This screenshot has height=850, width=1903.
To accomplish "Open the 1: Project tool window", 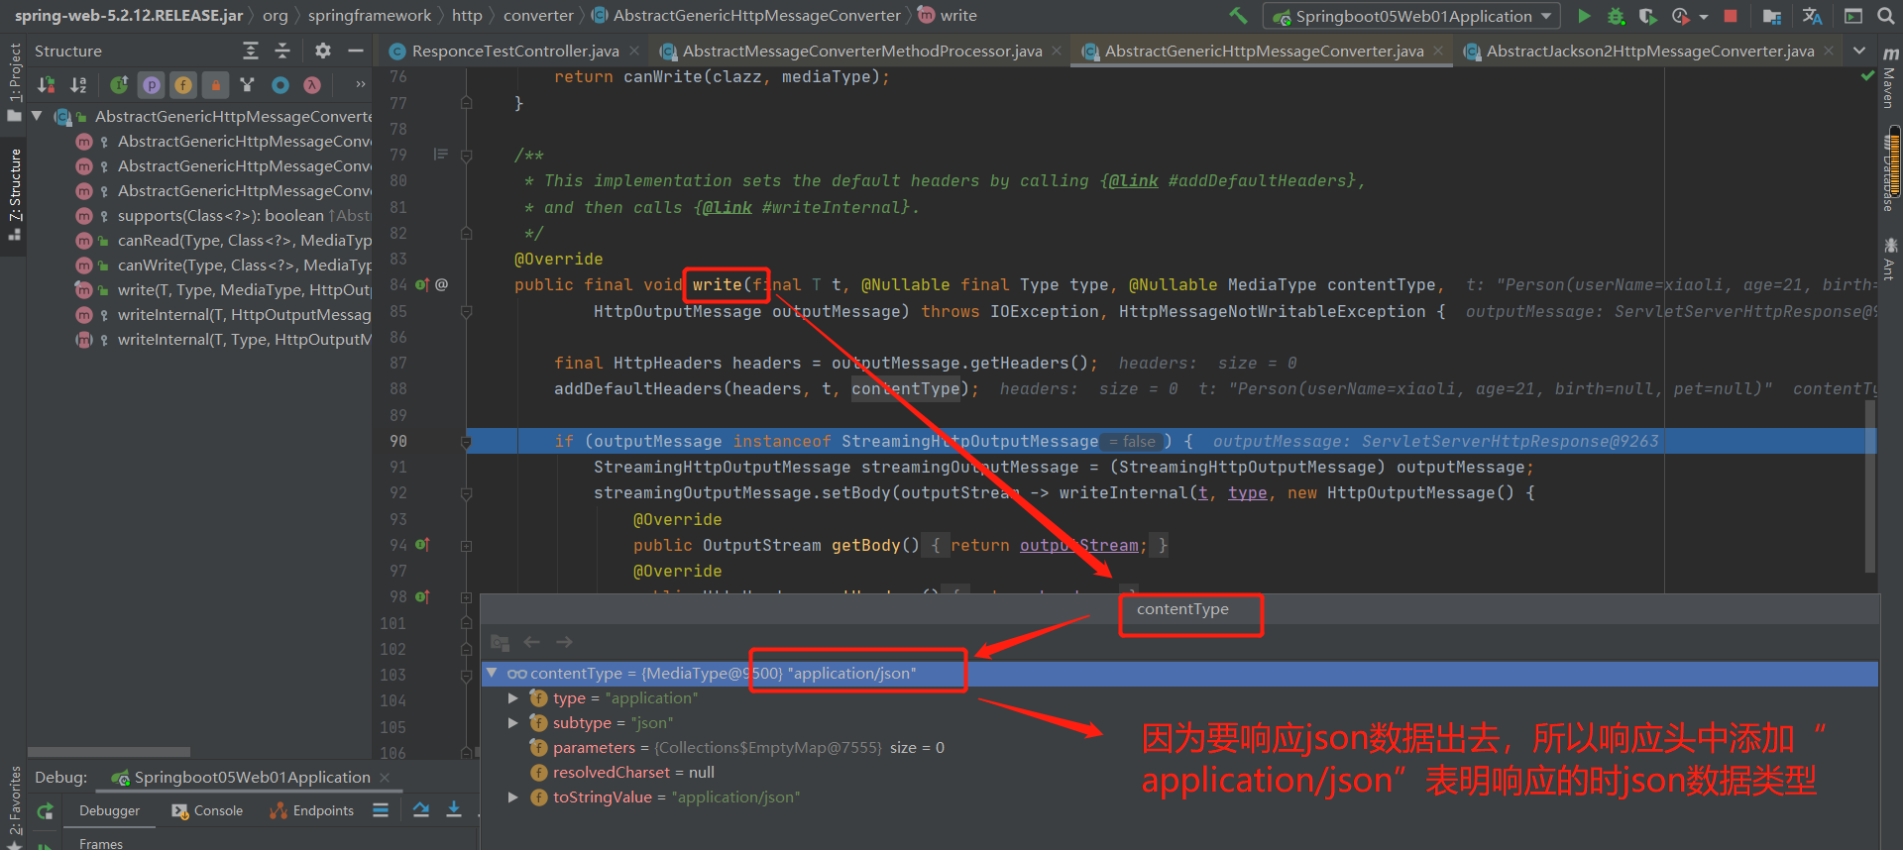I will pos(14,83).
